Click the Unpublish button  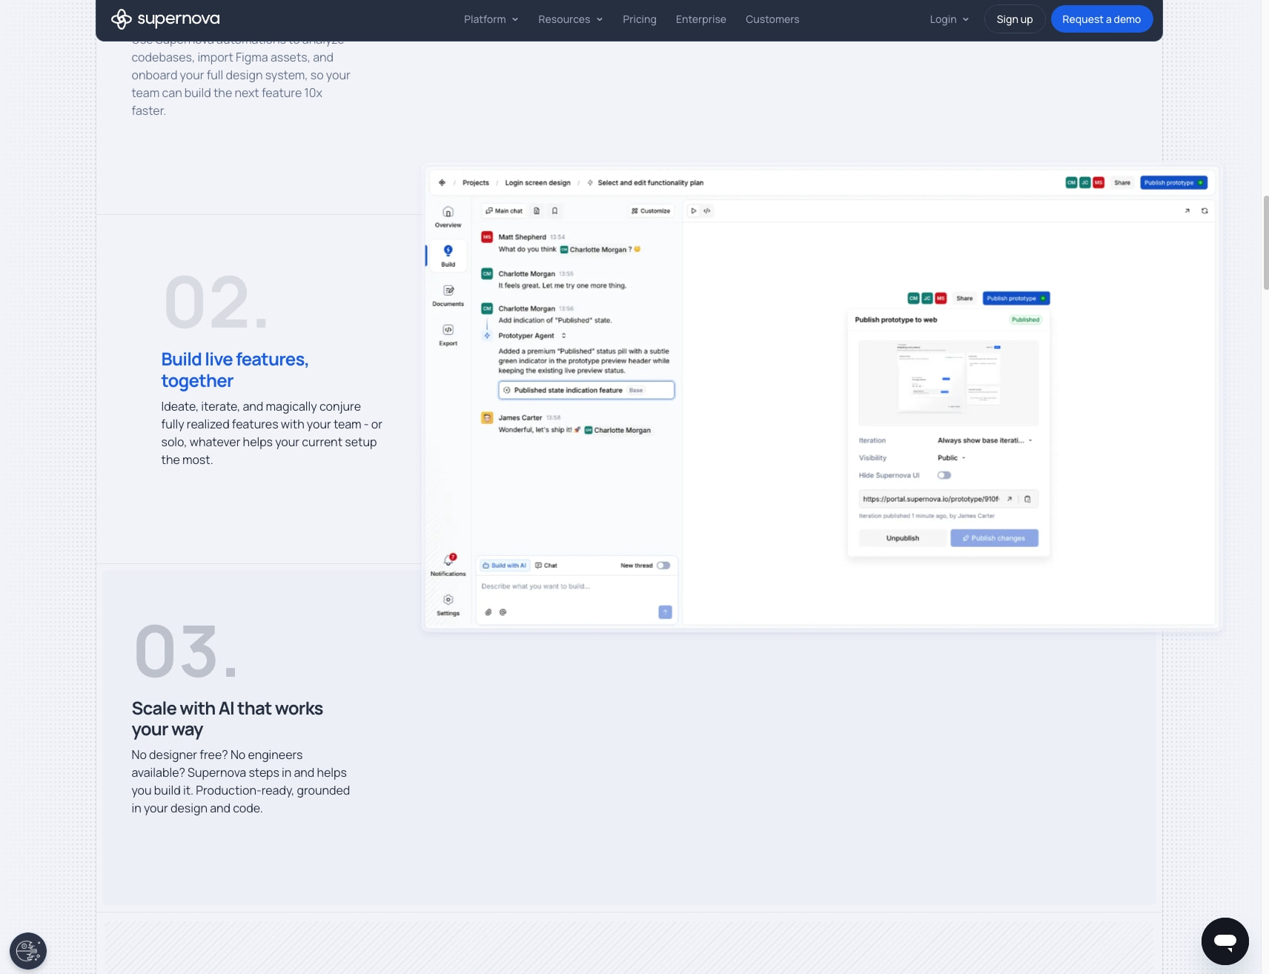pos(902,538)
